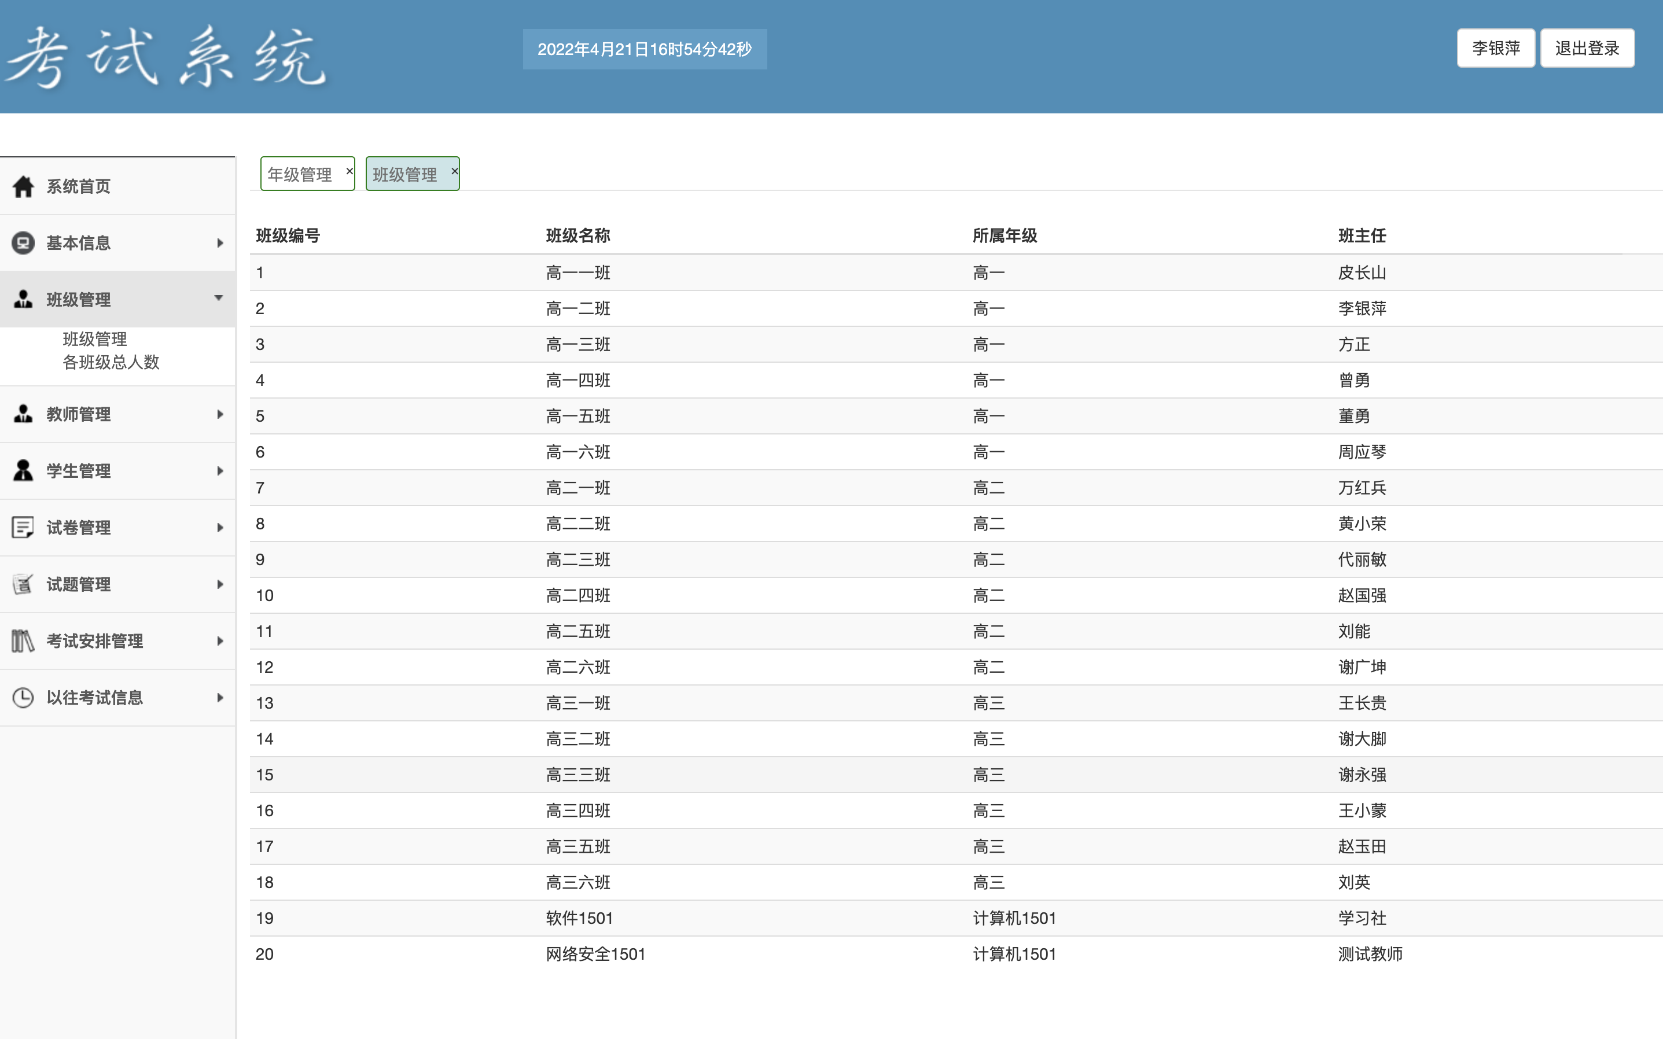Click the 系统首页 home icon
The image size is (1663, 1039).
(x=23, y=186)
